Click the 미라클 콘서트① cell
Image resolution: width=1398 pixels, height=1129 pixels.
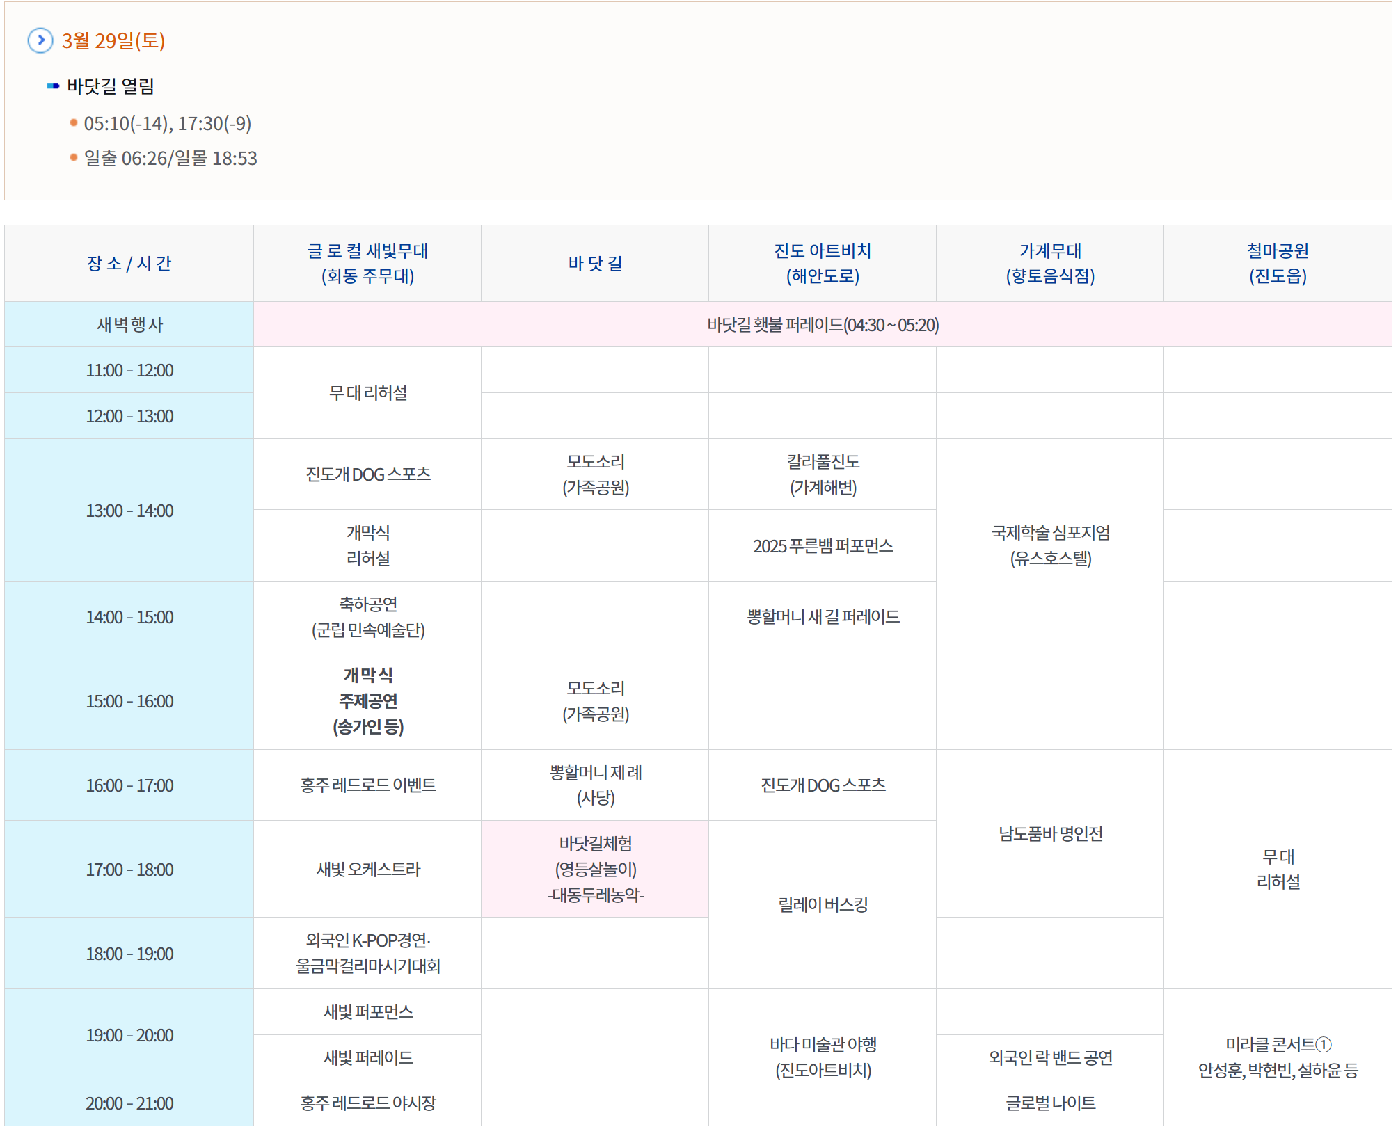1277,1057
